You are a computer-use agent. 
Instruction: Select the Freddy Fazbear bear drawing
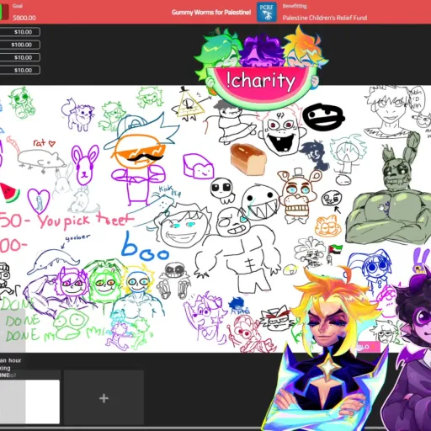pyautogui.click(x=298, y=195)
